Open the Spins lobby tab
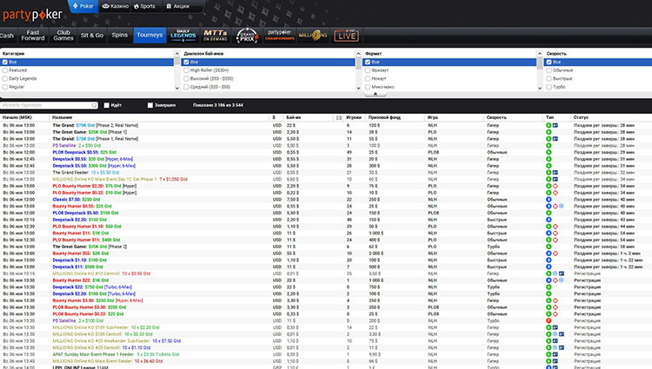 (x=120, y=36)
